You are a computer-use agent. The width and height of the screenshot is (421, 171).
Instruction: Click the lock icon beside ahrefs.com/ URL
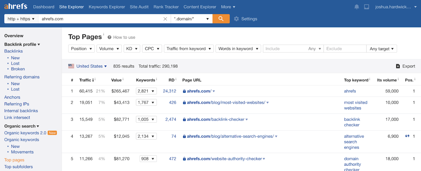click(x=184, y=91)
